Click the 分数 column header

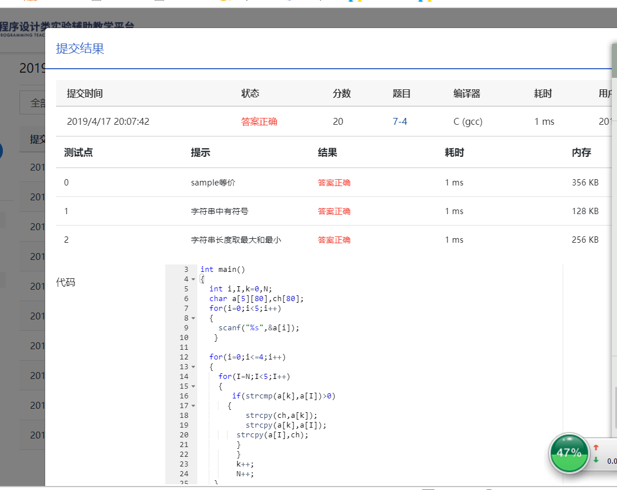pos(341,93)
